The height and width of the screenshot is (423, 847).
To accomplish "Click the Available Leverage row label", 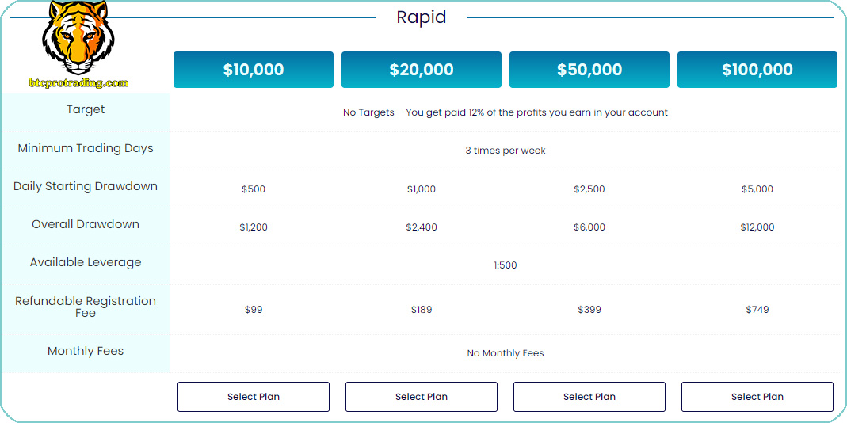I will (86, 262).
